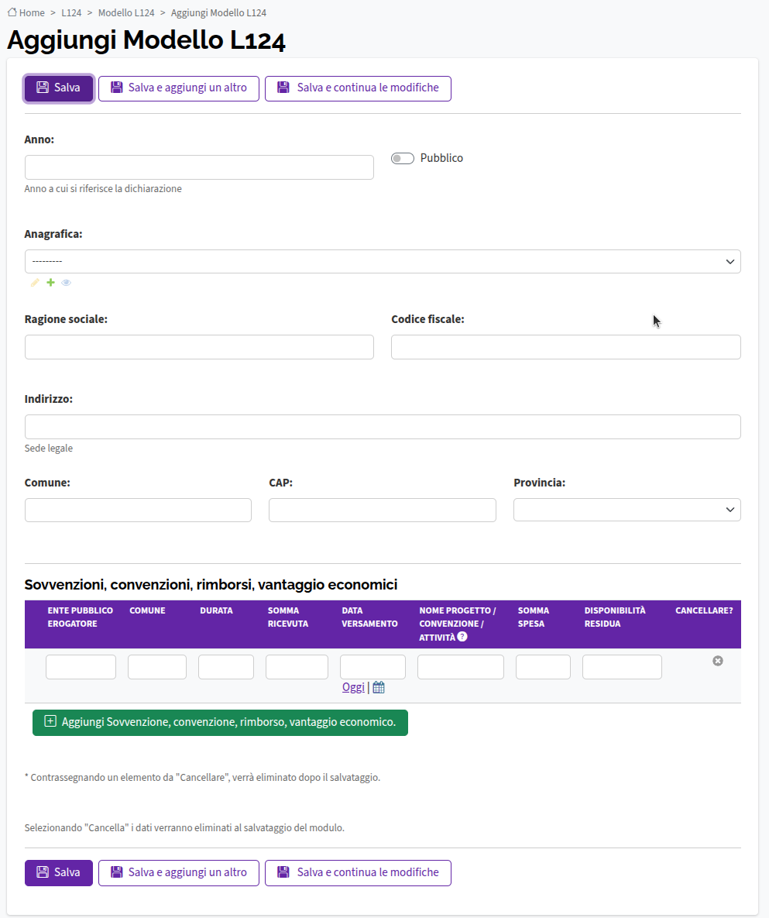
Task: Open the calendar picker for Data Versamento
Action: 379,687
